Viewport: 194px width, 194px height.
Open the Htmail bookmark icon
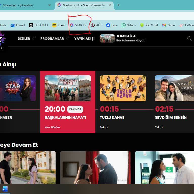click(x=12, y=25)
